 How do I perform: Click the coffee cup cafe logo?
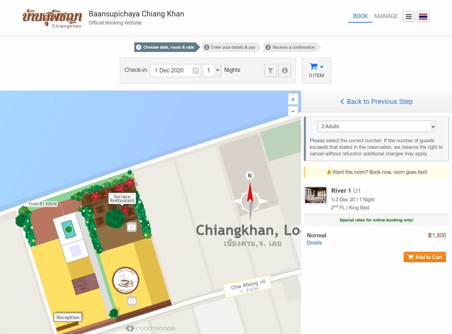click(126, 281)
